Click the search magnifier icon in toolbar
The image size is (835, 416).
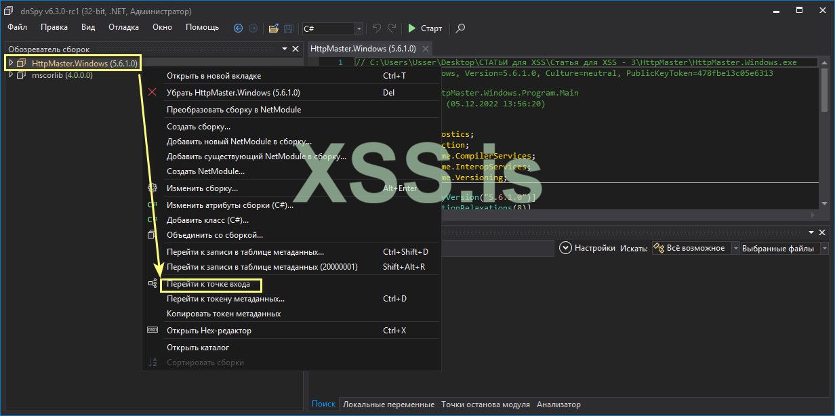[460, 28]
